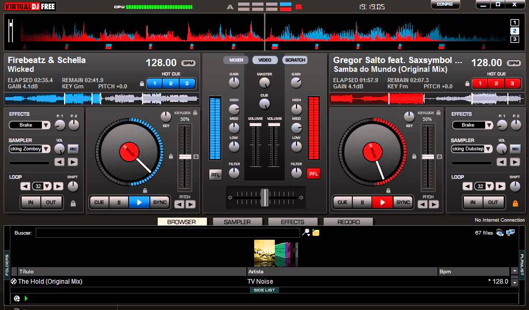Next sample arrow on left sampler
529x310 pixels.
[x=72, y=162]
